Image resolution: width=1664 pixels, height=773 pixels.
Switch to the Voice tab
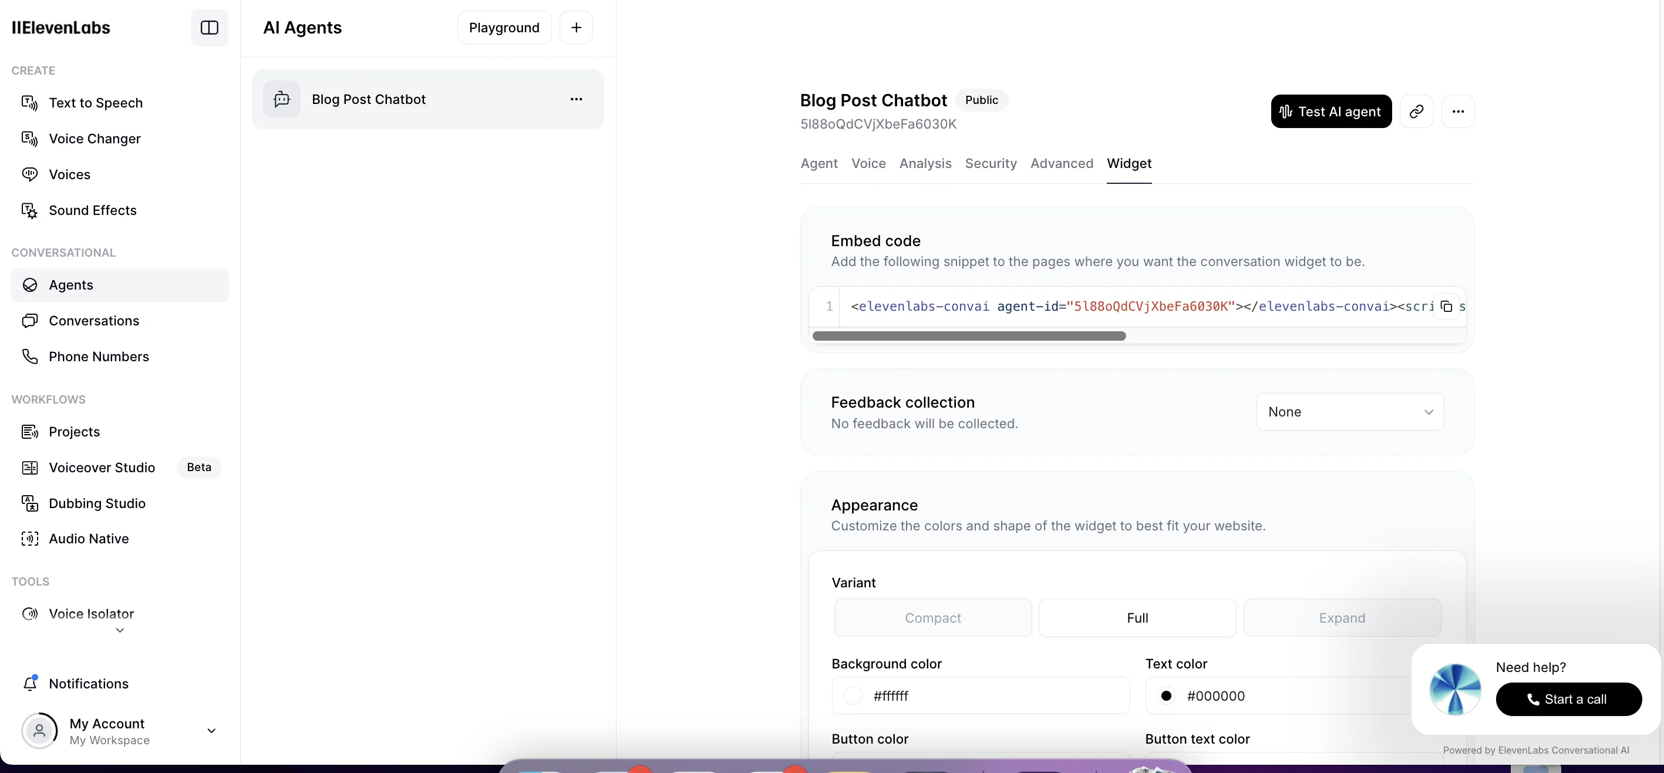pyautogui.click(x=868, y=163)
